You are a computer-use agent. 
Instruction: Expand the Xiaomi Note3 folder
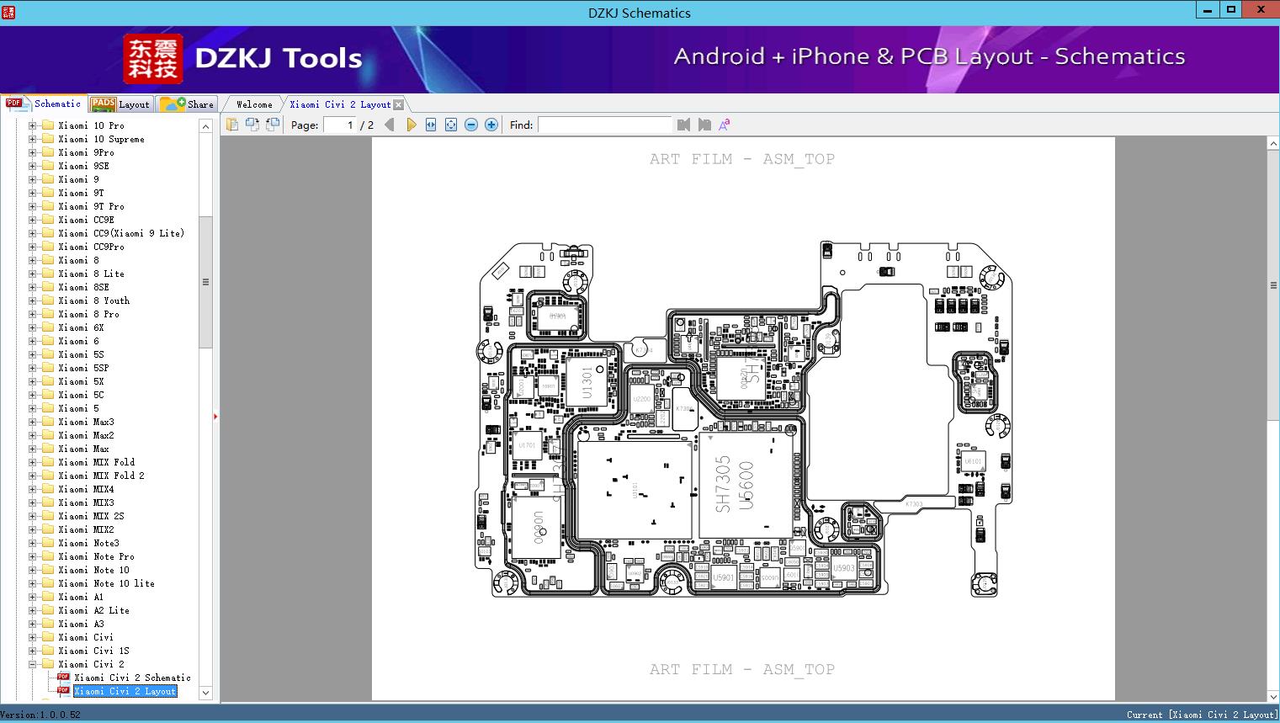click(x=32, y=543)
